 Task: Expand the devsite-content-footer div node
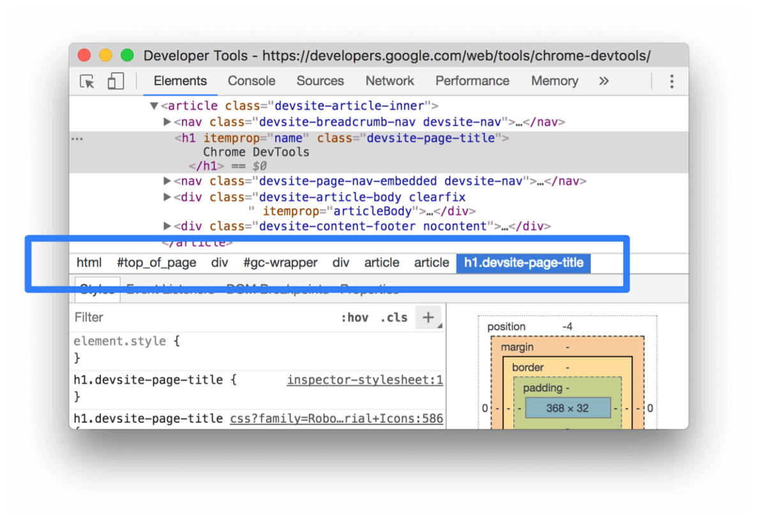[x=167, y=226]
